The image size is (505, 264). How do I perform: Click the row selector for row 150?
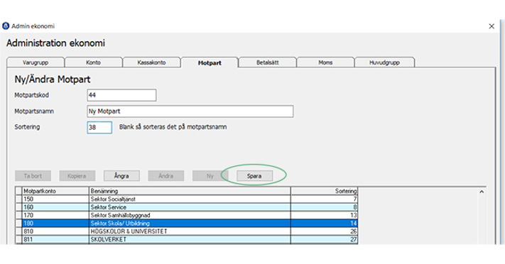pyautogui.click(x=18, y=199)
